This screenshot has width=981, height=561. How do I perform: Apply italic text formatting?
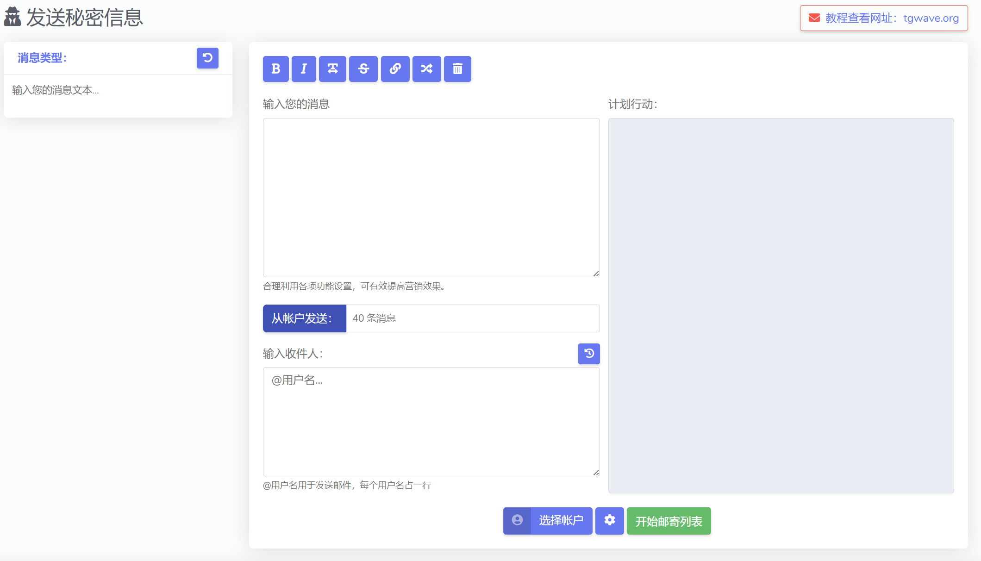304,69
